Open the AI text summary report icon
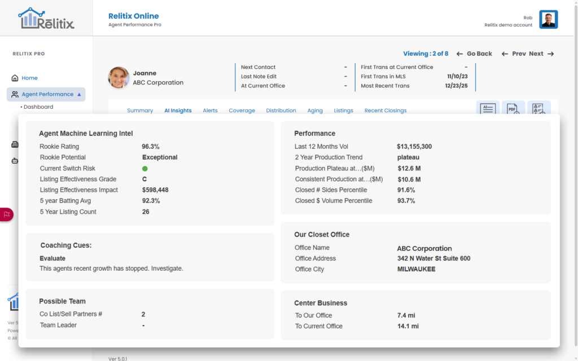The height and width of the screenshot is (361, 578). 488,109
